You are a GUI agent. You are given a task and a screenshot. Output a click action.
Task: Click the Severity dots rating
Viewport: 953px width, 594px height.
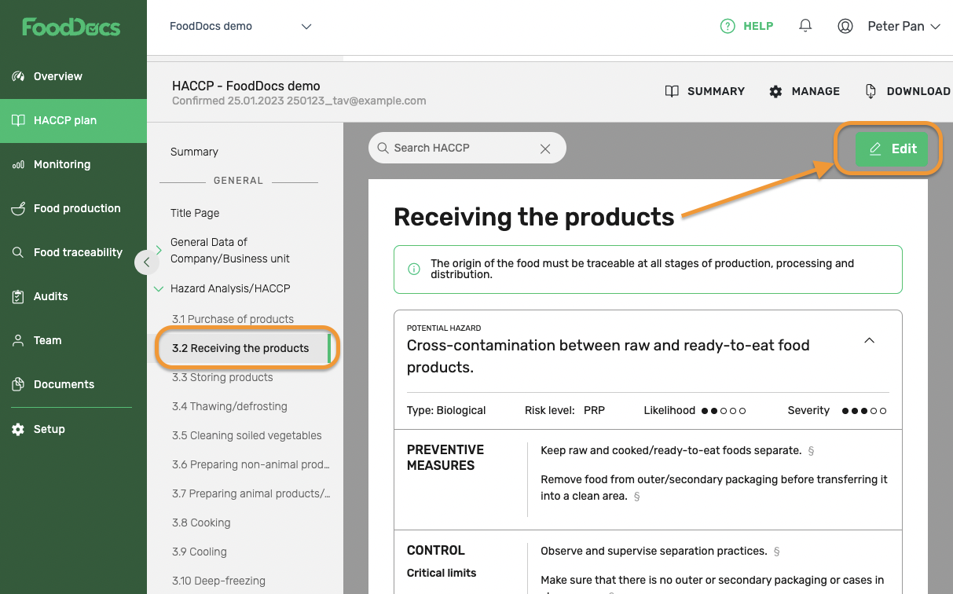point(863,411)
